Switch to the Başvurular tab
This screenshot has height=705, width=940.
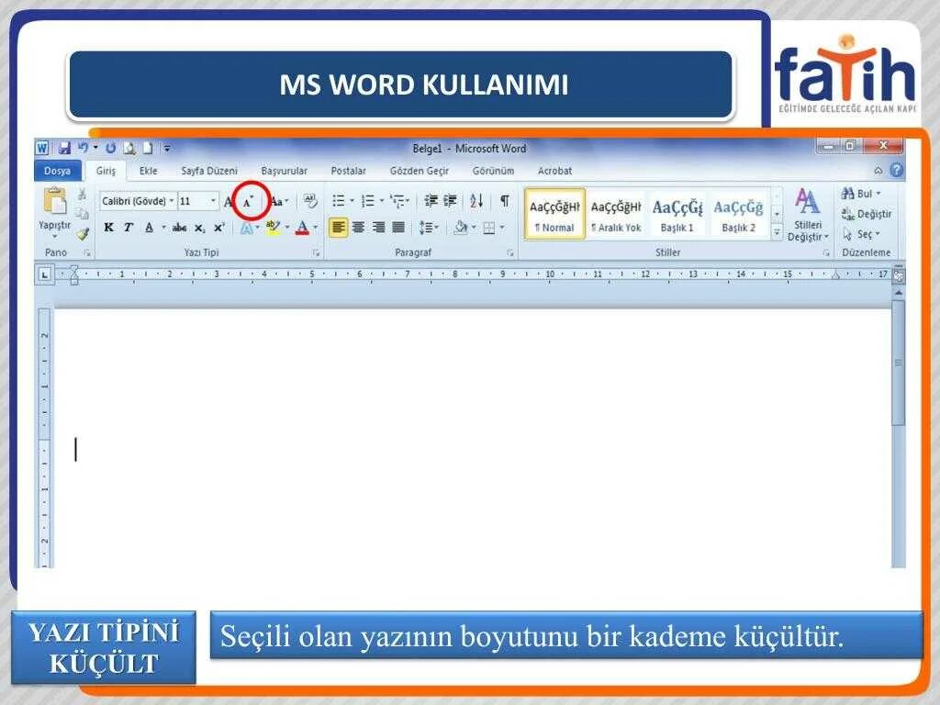tap(285, 171)
